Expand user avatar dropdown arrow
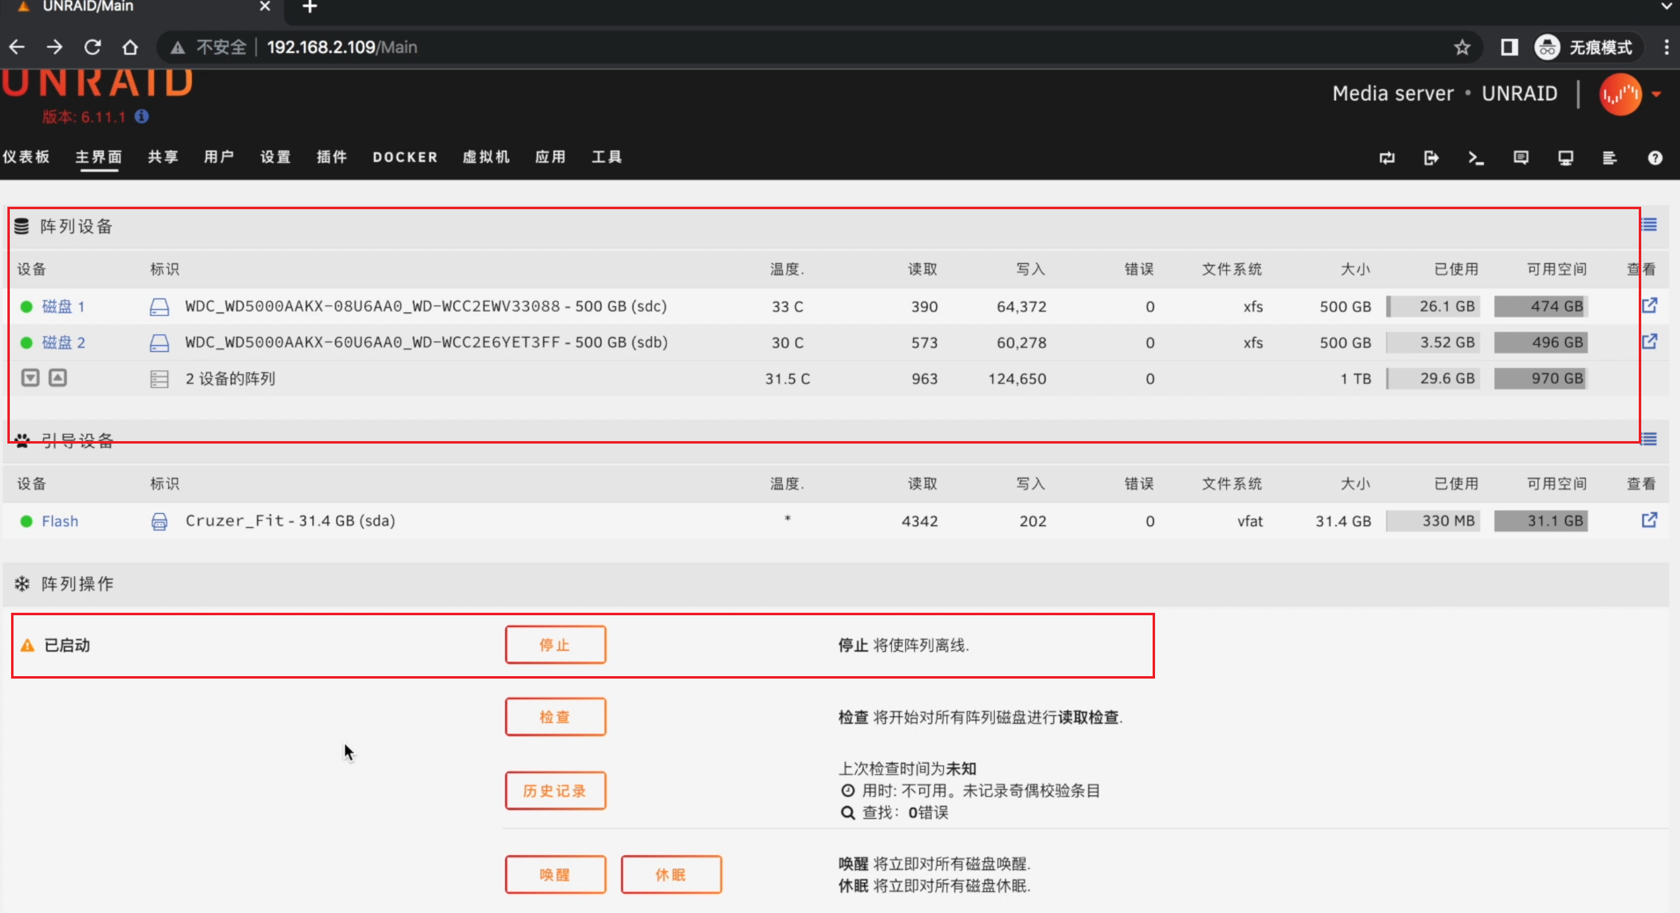The width and height of the screenshot is (1680, 913). [x=1657, y=95]
